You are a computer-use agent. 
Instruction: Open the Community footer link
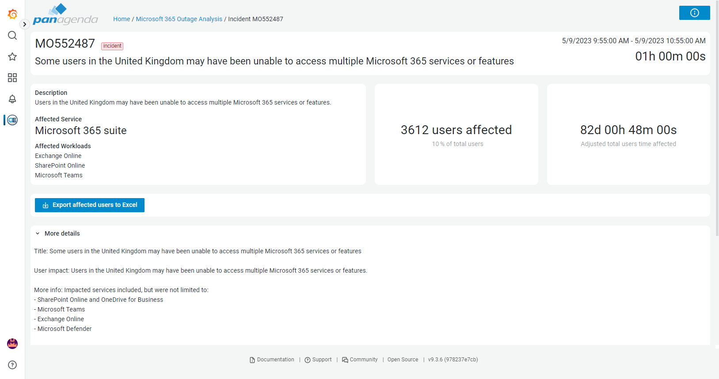(360, 360)
